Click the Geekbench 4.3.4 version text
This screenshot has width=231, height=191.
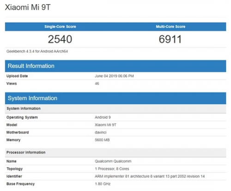(37, 51)
